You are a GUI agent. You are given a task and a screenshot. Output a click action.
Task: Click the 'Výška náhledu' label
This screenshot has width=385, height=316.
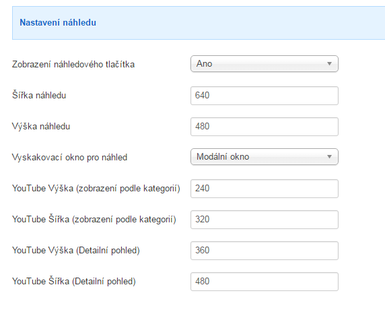(41, 126)
